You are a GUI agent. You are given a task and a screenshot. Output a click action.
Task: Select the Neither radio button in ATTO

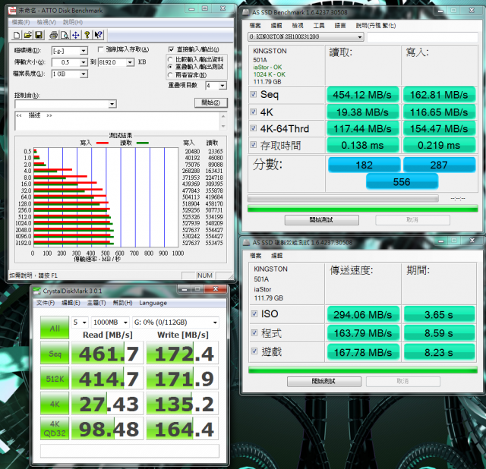(170, 74)
